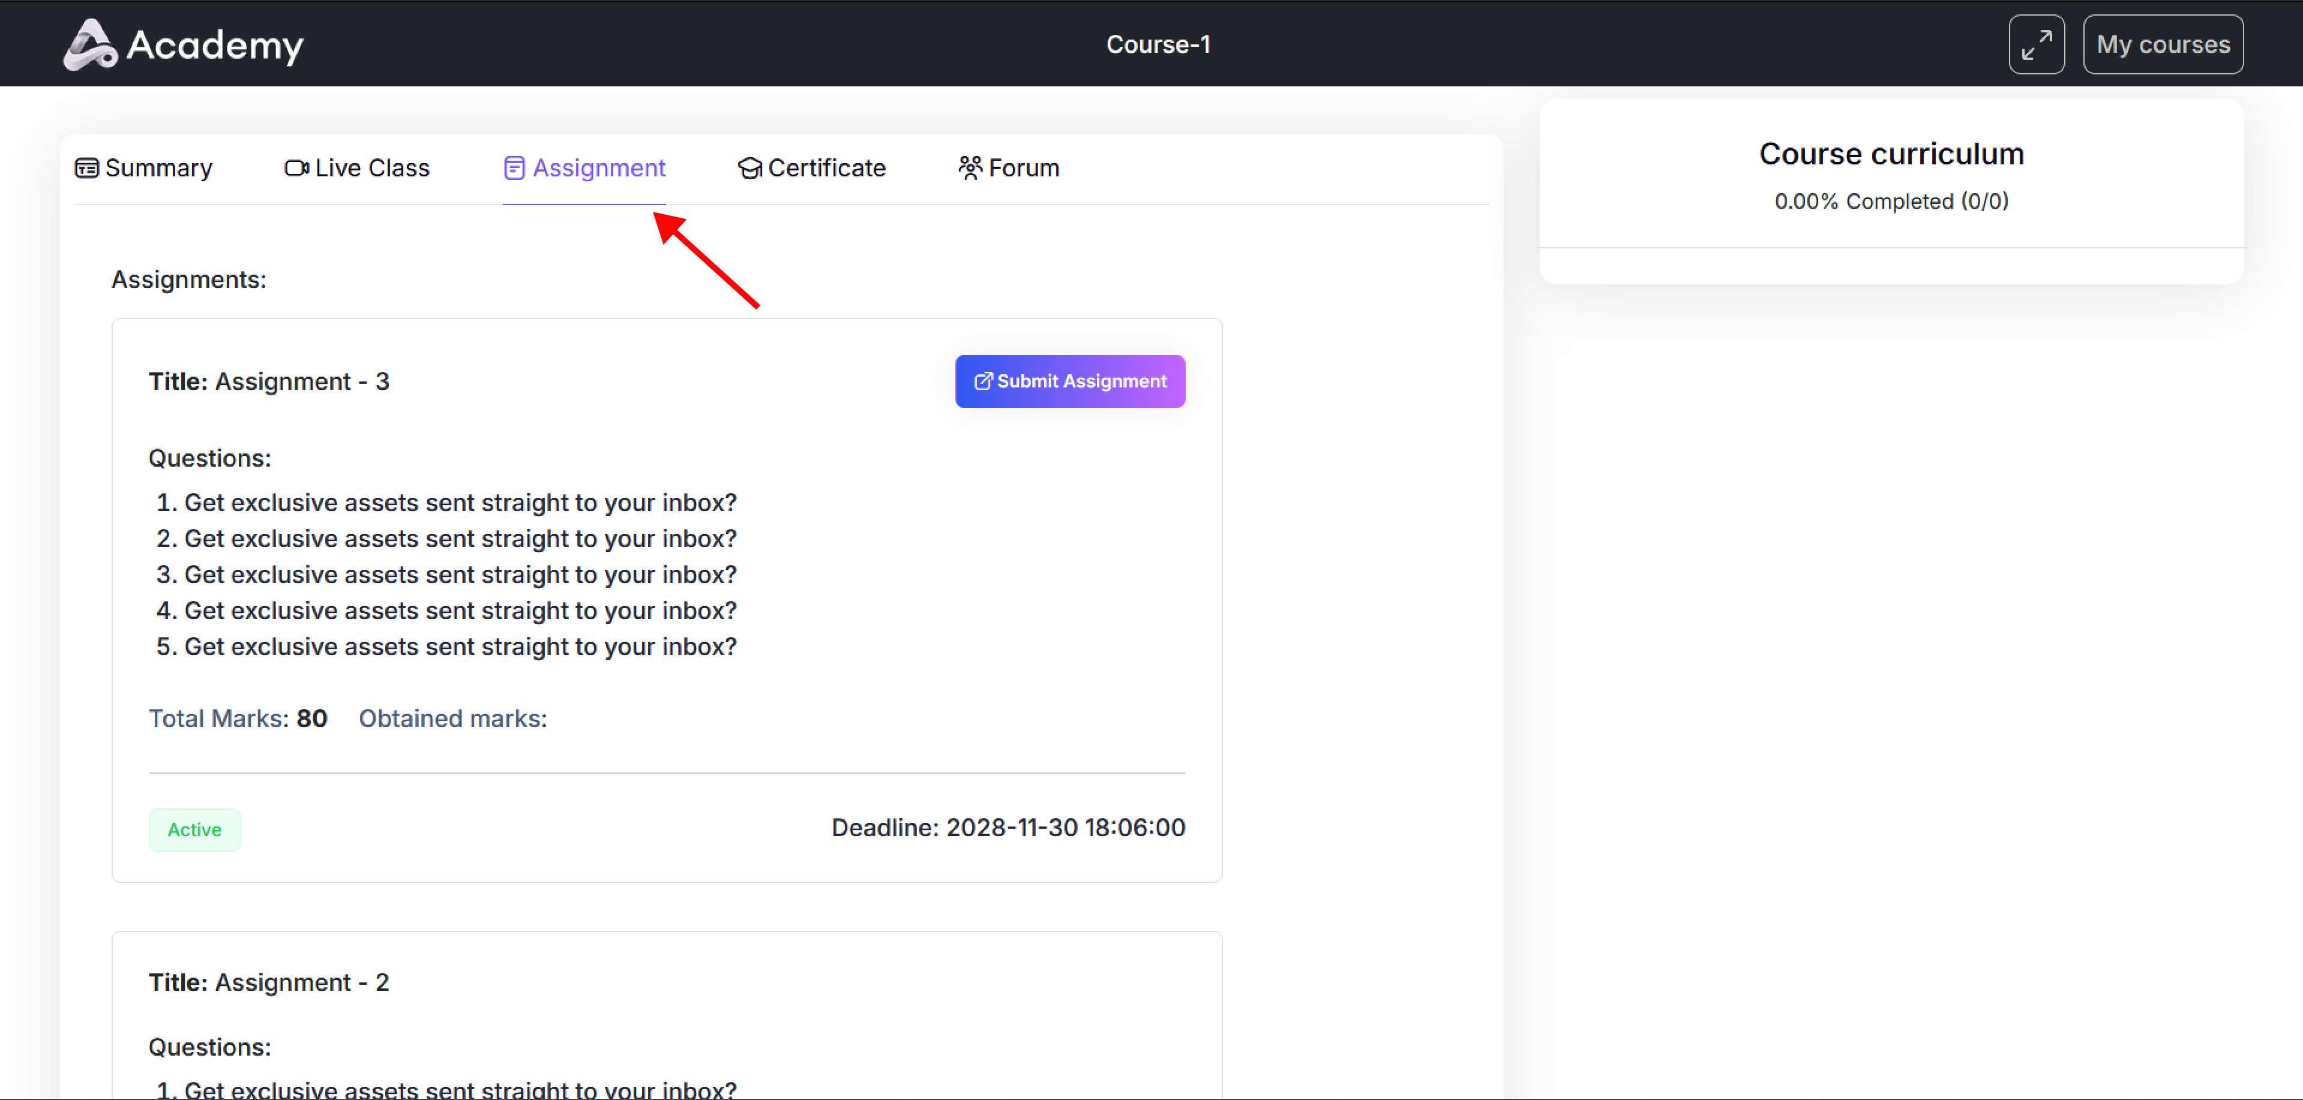Switch to the Live Class tab
The width and height of the screenshot is (2303, 1100).
[372, 168]
